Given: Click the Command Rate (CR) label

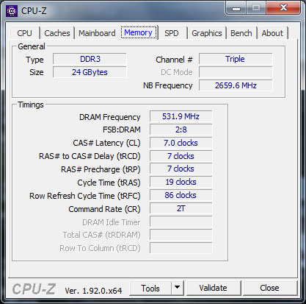Looking at the screenshot, I should click(104, 209).
